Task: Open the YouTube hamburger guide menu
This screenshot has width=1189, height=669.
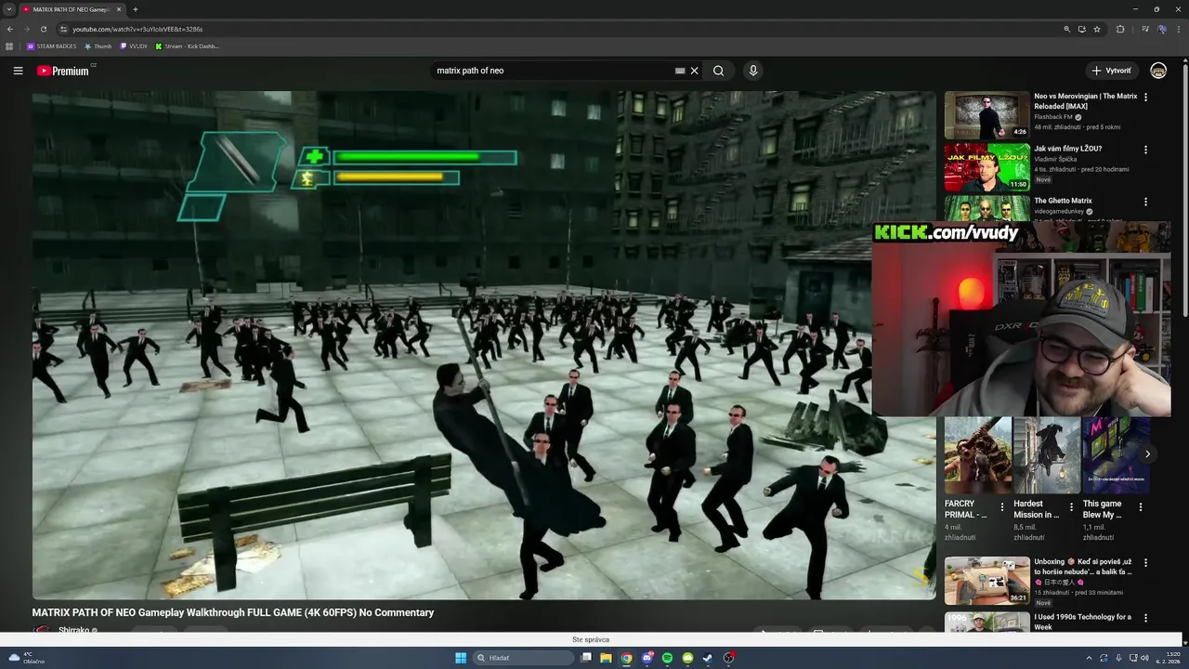Action: click(18, 71)
